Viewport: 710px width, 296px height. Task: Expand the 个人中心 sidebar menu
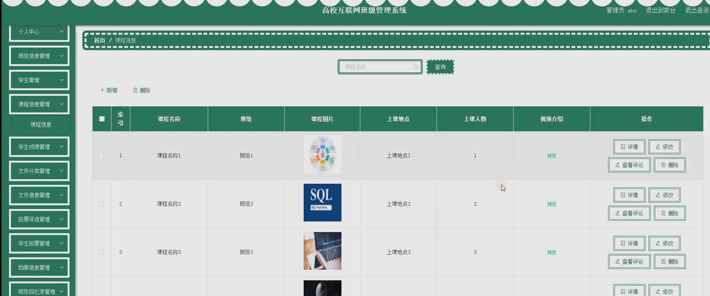(x=39, y=32)
